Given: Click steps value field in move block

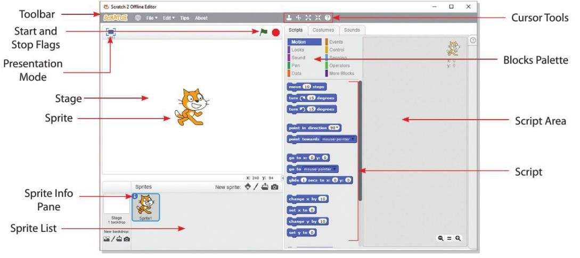Looking at the screenshot, I should pos(307,87).
